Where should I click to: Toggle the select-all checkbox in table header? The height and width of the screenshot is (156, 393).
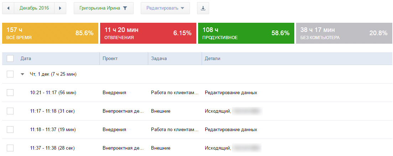click(10, 59)
